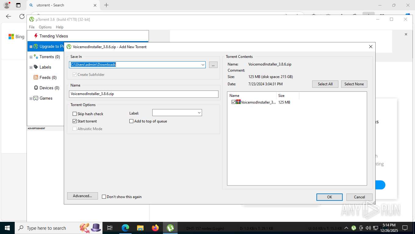Expand the Upgrade to Pro node
Viewport: 415px width, 234px height.
coord(31,47)
